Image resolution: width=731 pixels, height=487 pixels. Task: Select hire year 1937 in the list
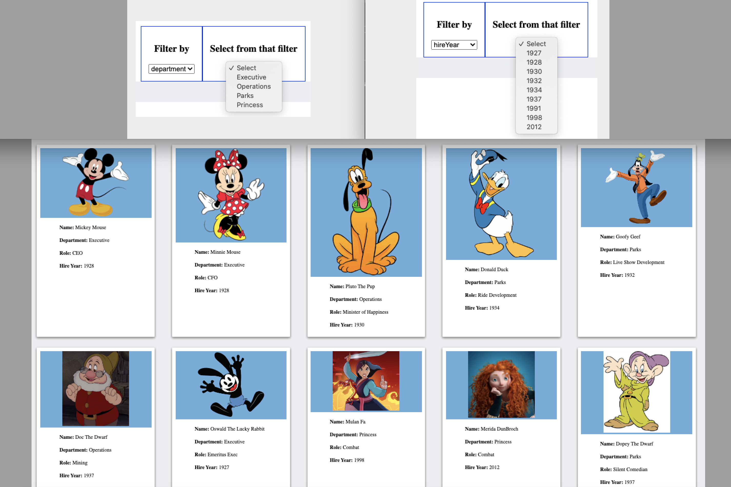534,99
